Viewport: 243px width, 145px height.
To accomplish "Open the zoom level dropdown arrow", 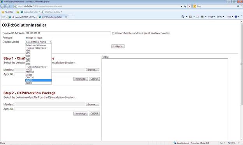I will point(238,143).
